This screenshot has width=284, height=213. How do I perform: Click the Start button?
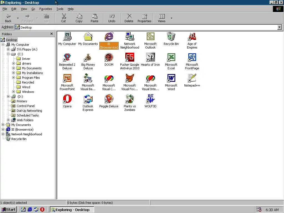click(9, 210)
